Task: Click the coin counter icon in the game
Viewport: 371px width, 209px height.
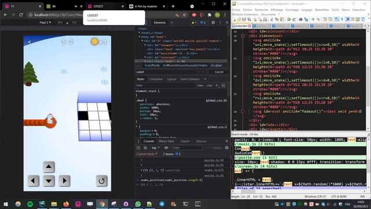Action: click(x=94, y=42)
